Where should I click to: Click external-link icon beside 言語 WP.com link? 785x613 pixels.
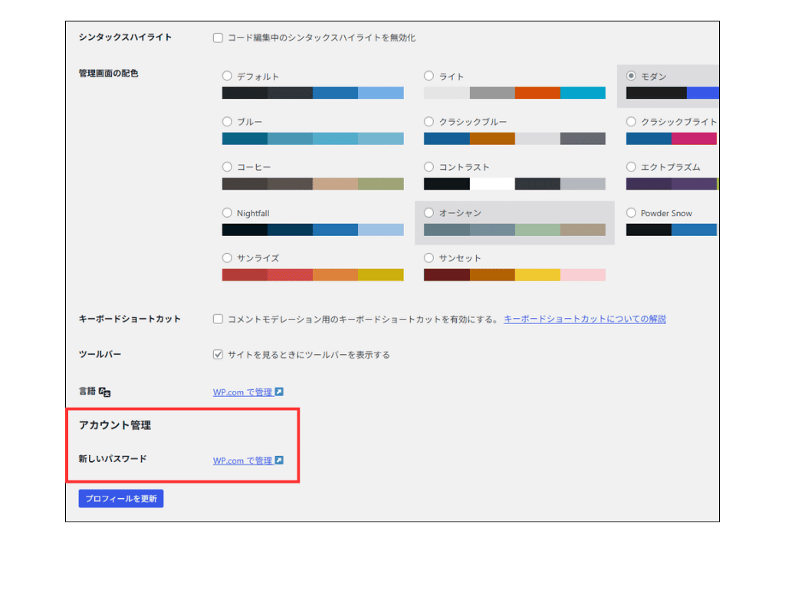click(x=279, y=391)
